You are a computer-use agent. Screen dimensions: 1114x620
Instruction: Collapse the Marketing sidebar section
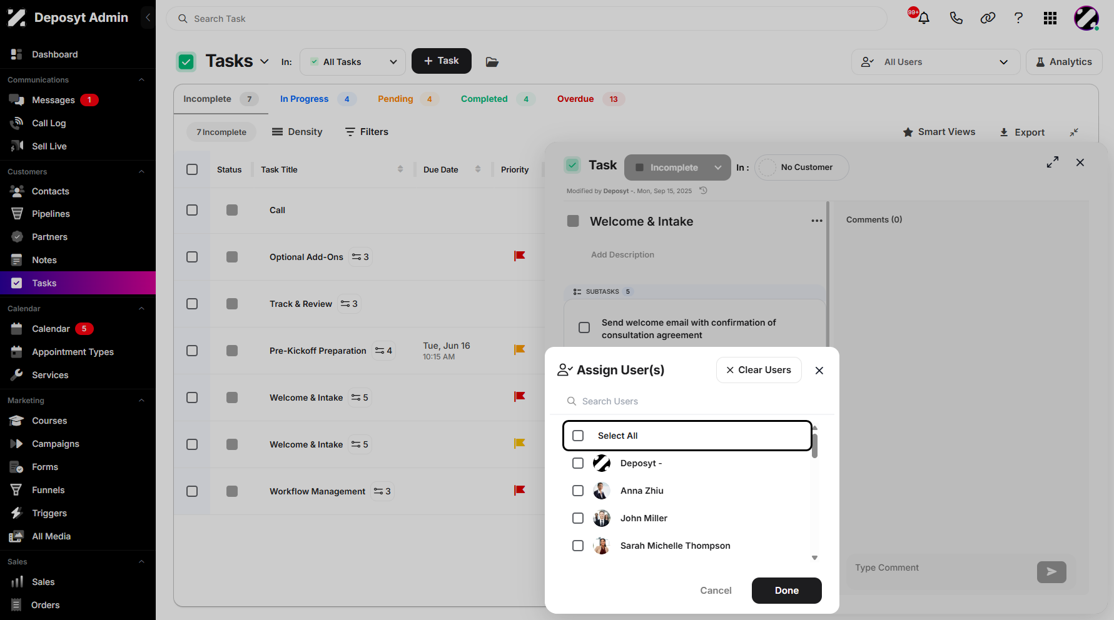141,401
